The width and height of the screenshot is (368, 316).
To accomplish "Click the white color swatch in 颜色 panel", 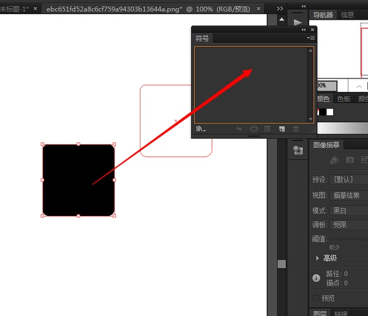I will click(x=330, y=112).
